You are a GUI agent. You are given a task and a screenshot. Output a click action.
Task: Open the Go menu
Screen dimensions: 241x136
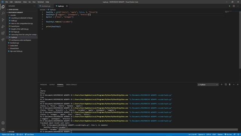coord(30,2)
